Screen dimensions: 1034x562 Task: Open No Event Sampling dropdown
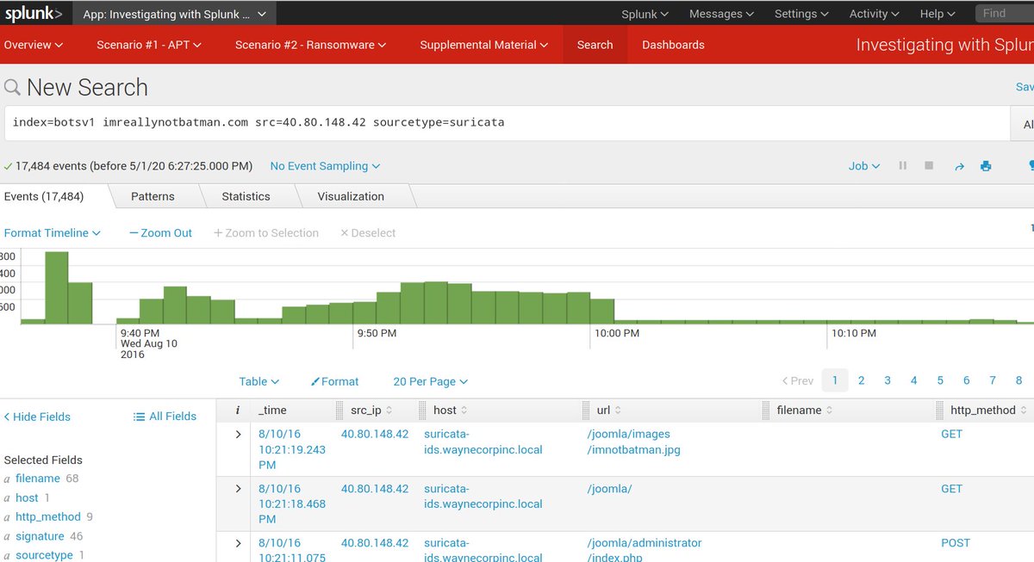(325, 166)
